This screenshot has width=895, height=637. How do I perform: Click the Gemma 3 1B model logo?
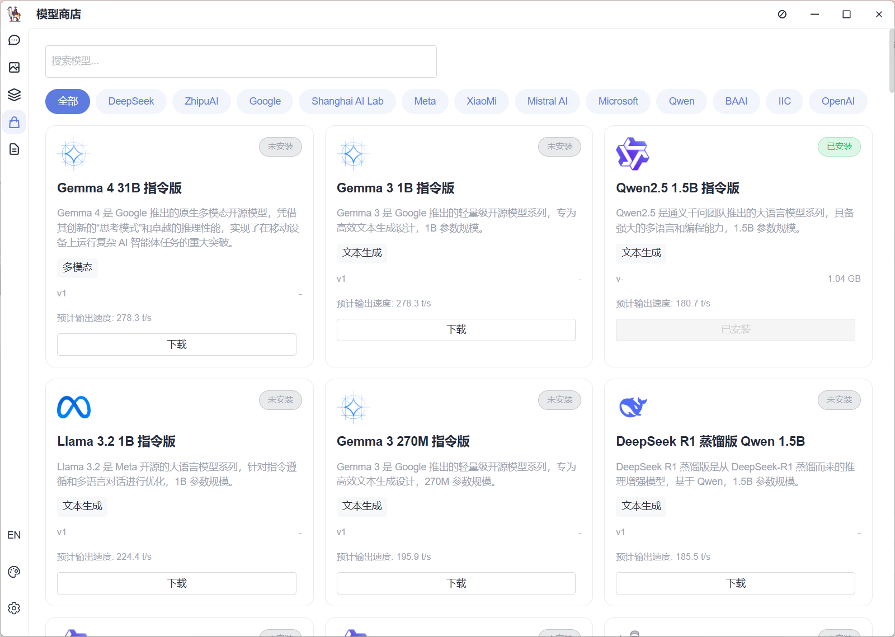[353, 154]
